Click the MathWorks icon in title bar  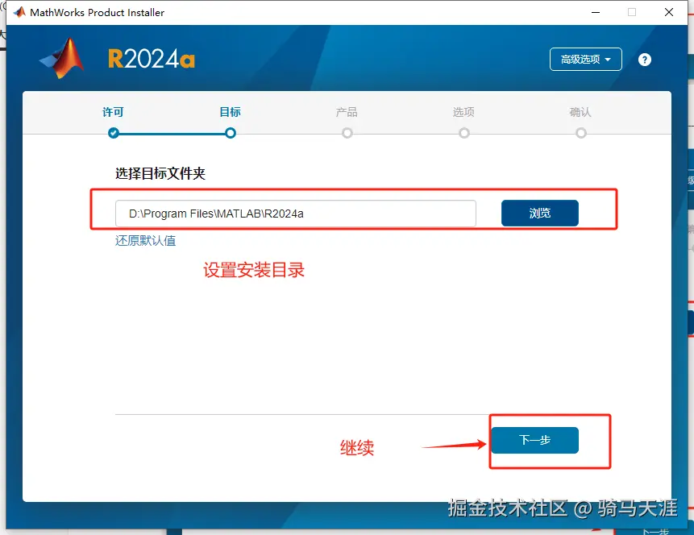(x=19, y=12)
